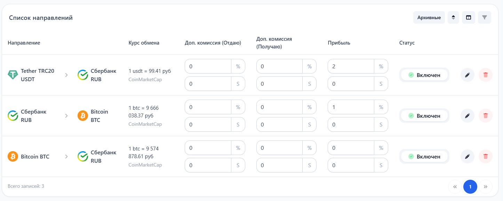The width and height of the screenshot is (503, 201).
Task: Open the sort order dropdown arrows
Action: click(x=453, y=17)
